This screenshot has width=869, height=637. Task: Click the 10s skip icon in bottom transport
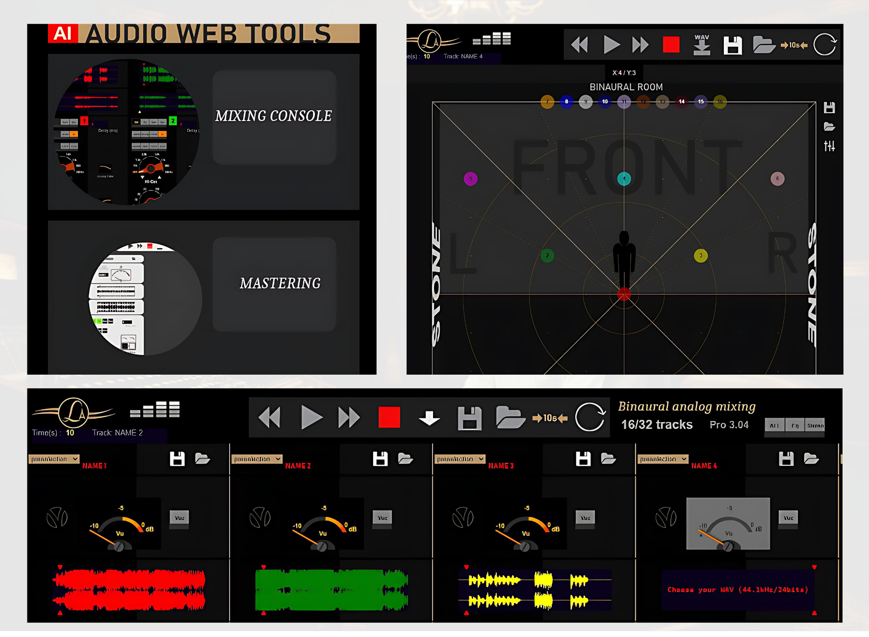550,418
